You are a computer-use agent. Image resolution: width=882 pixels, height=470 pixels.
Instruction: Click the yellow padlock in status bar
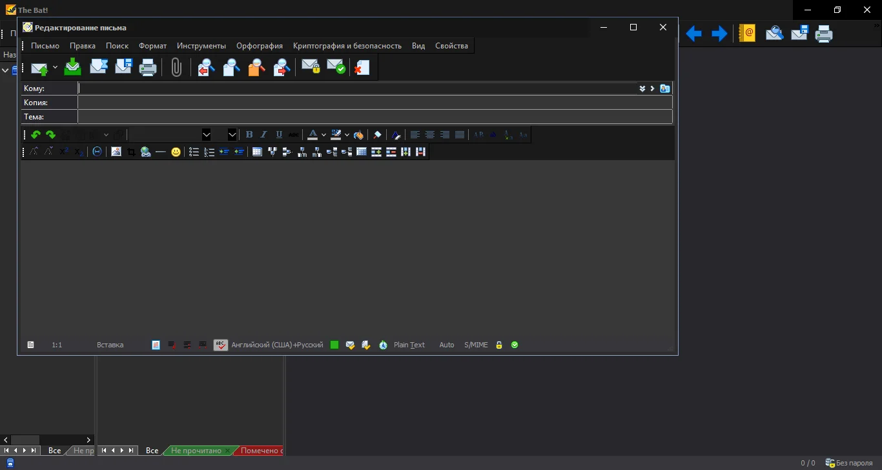tap(499, 345)
